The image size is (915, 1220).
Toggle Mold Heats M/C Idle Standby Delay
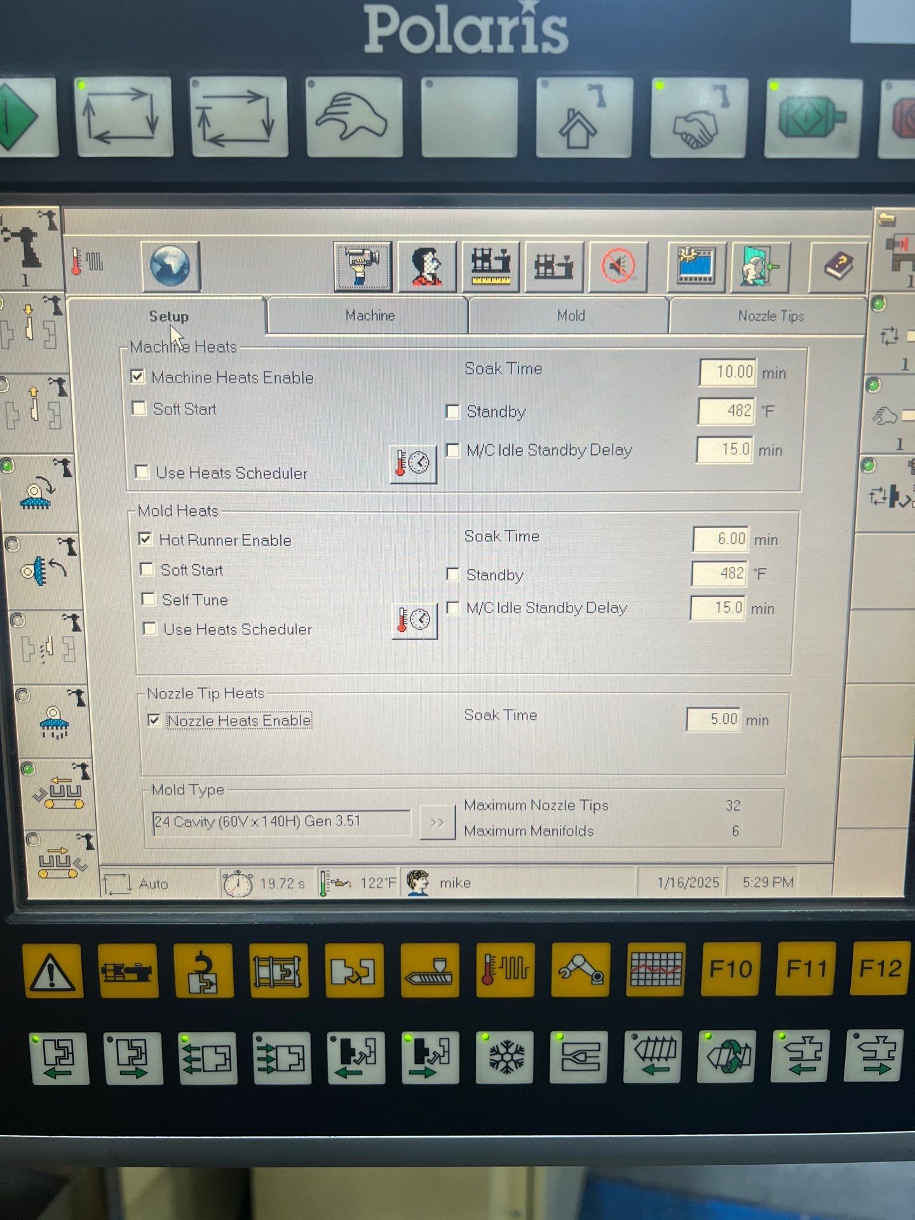(452, 608)
